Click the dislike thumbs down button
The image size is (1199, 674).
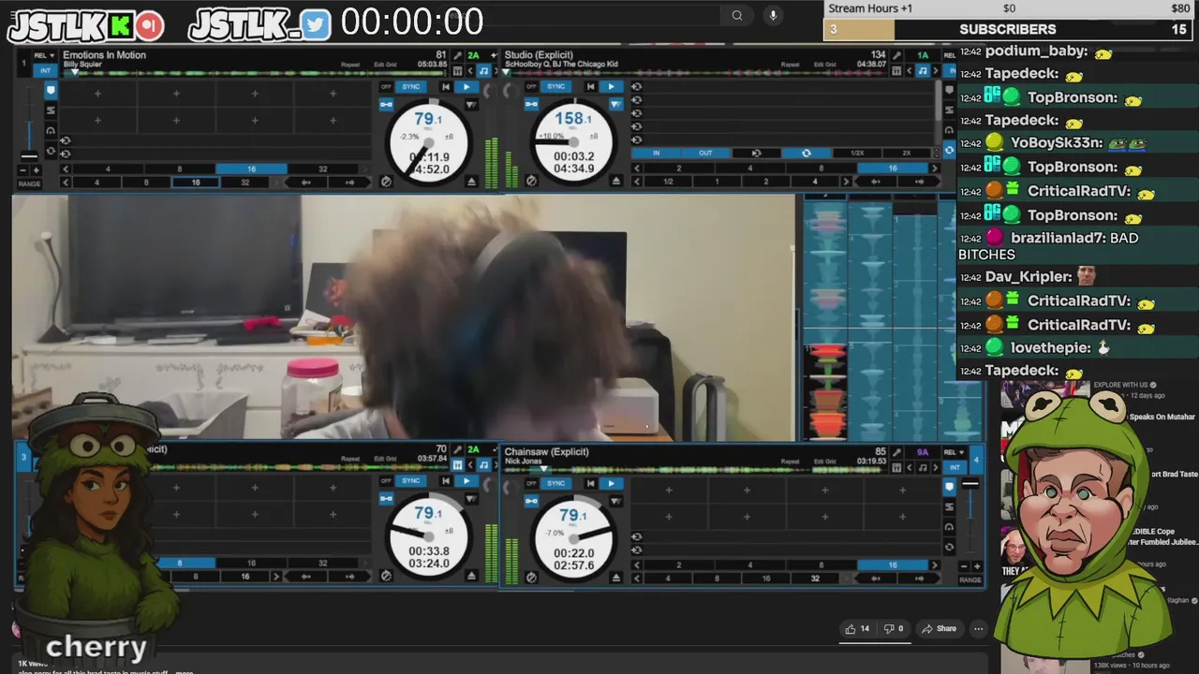(x=894, y=628)
